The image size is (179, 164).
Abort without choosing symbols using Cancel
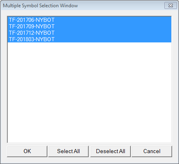tap(152, 151)
